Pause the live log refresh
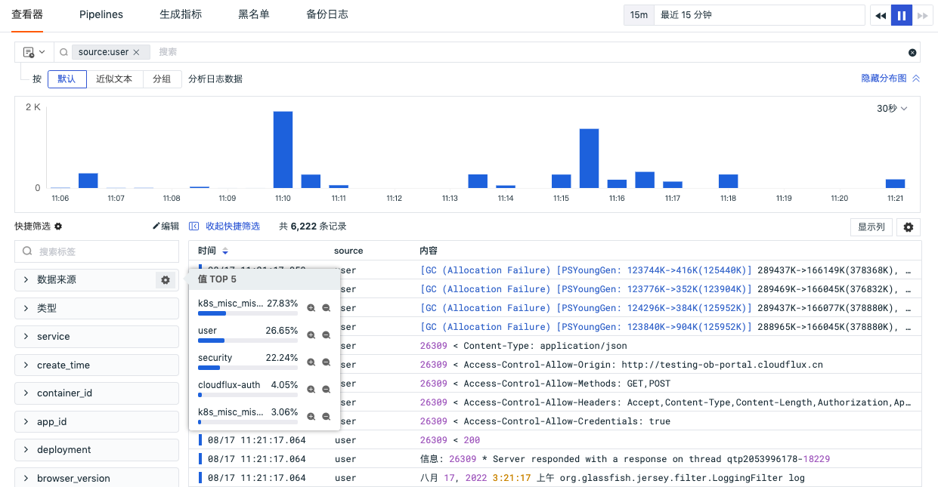Viewport: 938px width, 487px height. point(902,15)
